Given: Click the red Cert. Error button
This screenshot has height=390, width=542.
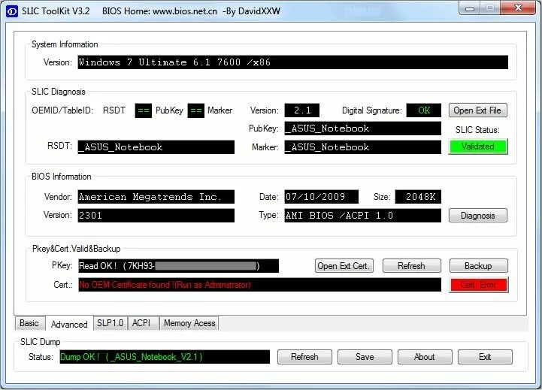Looking at the screenshot, I should [478, 285].
